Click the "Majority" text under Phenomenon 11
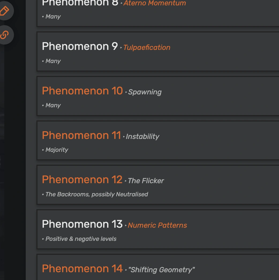Viewport: 279px width, 280px height. point(57,150)
